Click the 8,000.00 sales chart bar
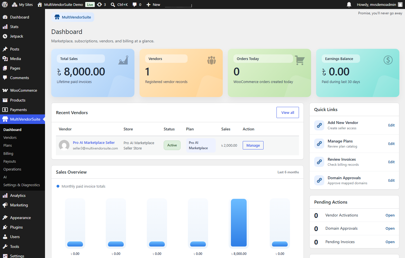Image resolution: width=405 pixels, height=258 pixels. (x=239, y=223)
